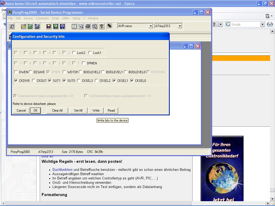Click the chip device icon in toolbar
Screen dimensions: 275x206
[110, 26]
